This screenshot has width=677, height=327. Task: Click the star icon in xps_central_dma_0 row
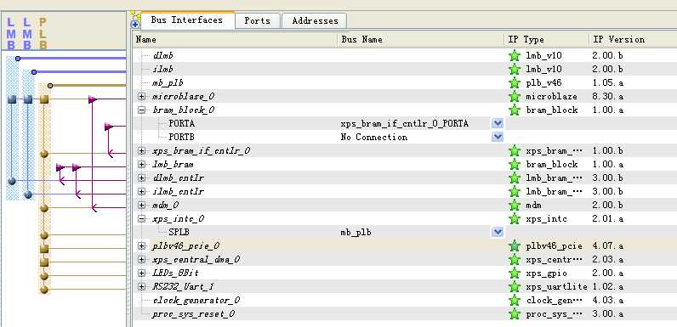[x=515, y=260]
